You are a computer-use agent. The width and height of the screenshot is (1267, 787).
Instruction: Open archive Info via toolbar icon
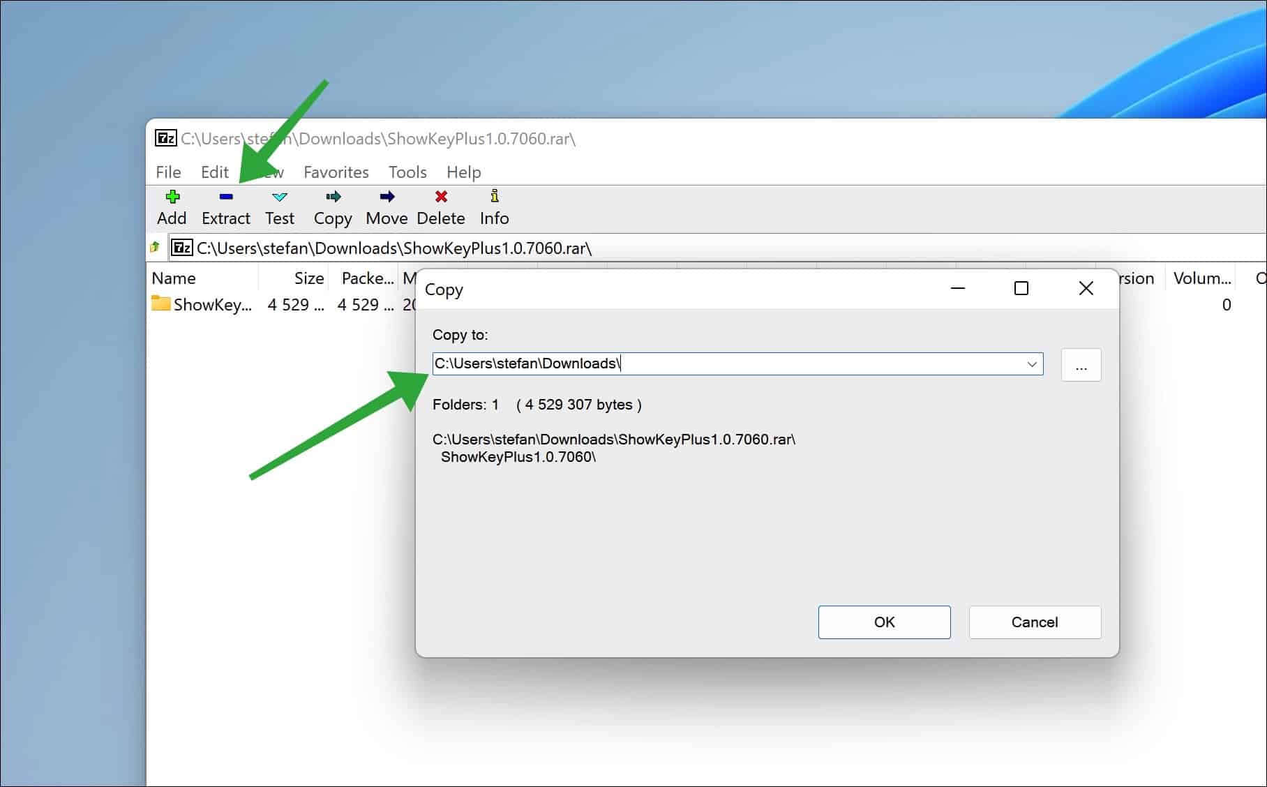(494, 206)
